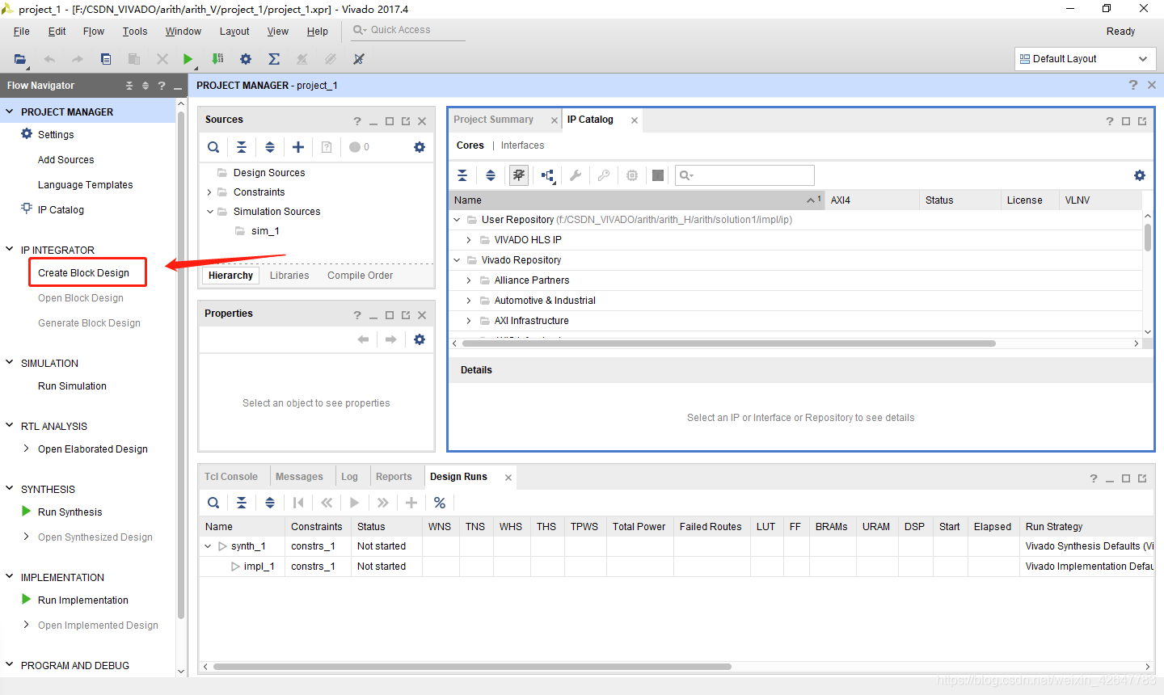Click Create Block Design
This screenshot has width=1164, height=695.
[83, 273]
